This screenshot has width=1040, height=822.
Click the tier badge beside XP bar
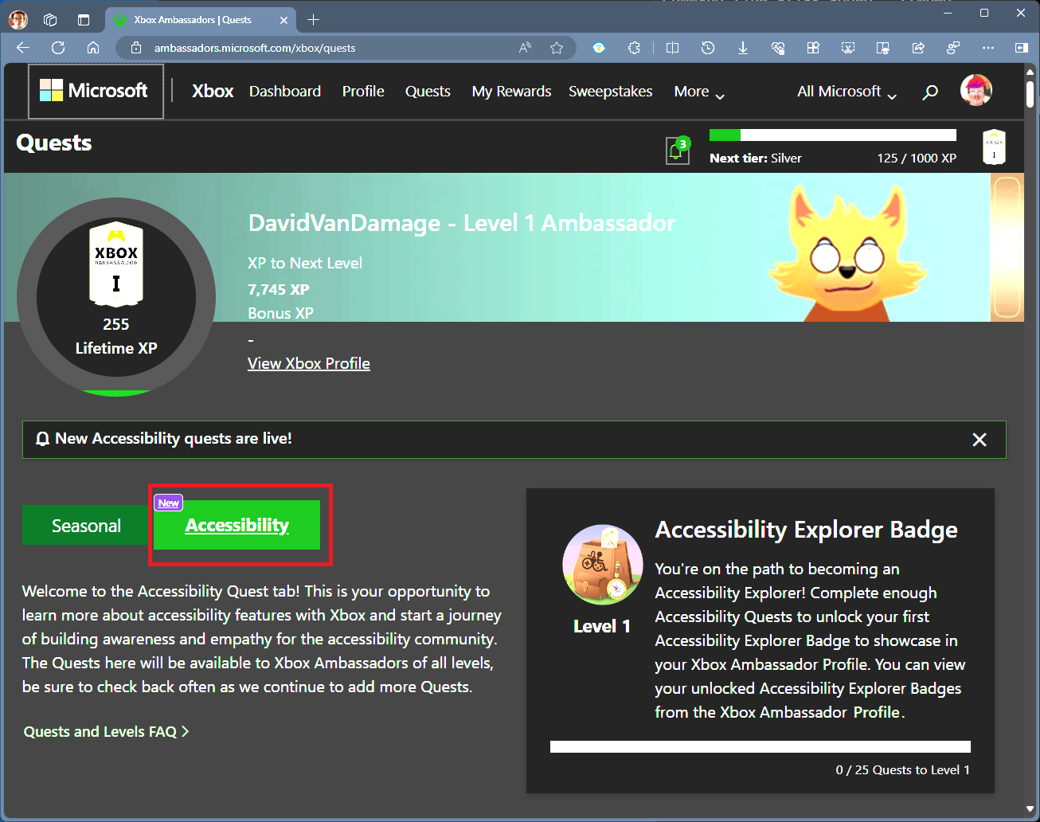pos(994,147)
